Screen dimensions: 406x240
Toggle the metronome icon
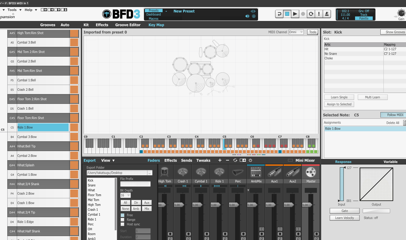click(327, 14)
